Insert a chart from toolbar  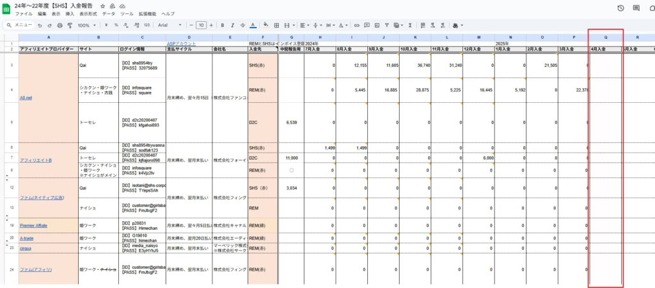click(x=377, y=26)
